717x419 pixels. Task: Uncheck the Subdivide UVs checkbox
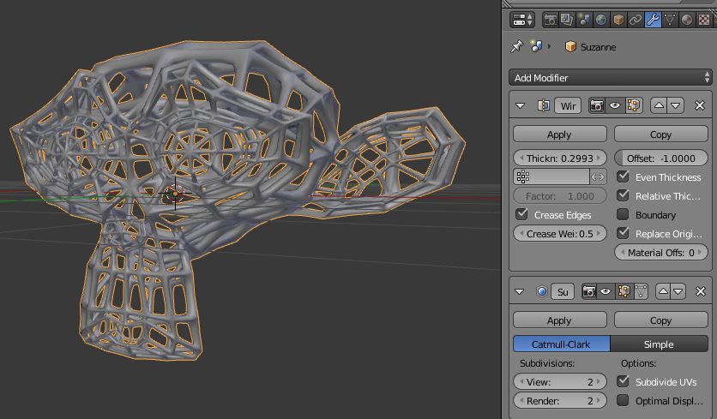click(x=623, y=381)
